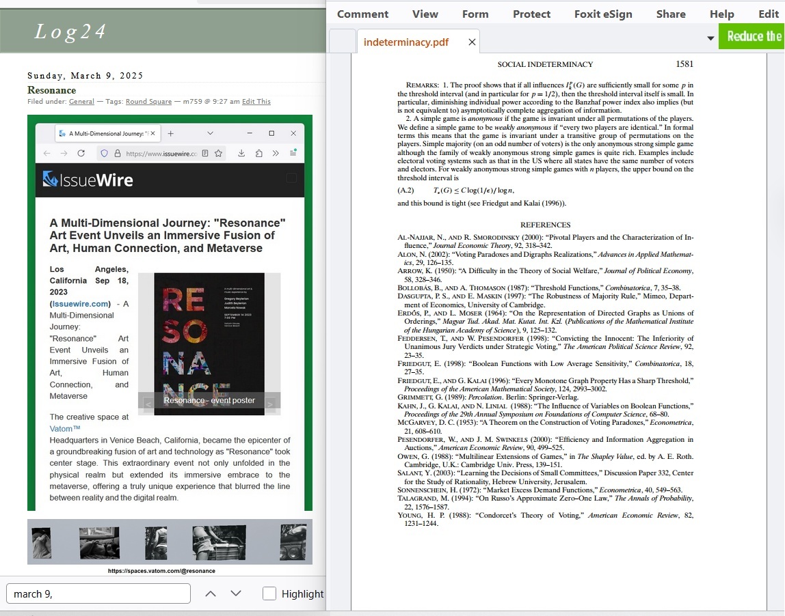
Task: Click the reader view icon in address bar
Action: [x=206, y=154]
